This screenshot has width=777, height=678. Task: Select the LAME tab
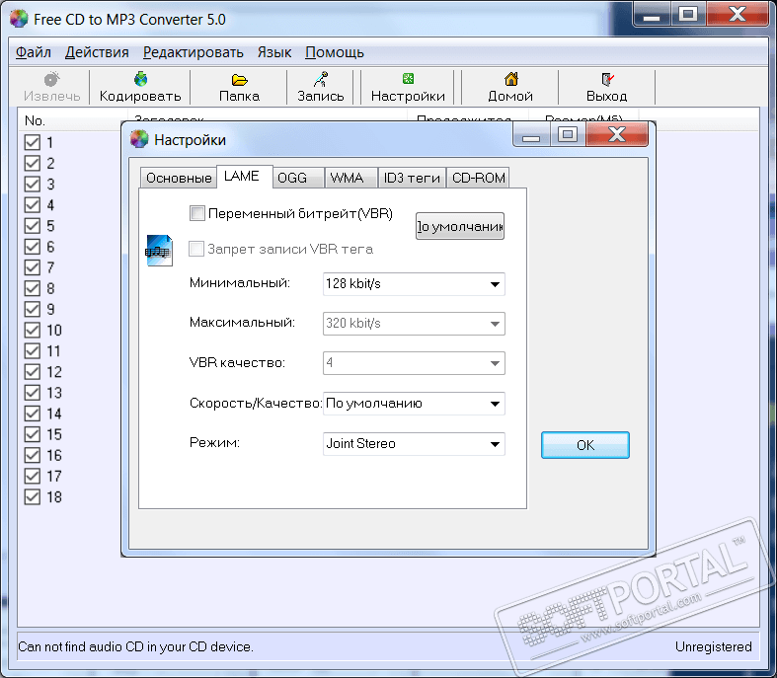(245, 177)
